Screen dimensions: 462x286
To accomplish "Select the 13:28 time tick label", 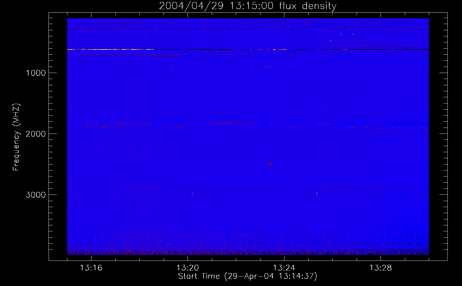I will point(381,268).
